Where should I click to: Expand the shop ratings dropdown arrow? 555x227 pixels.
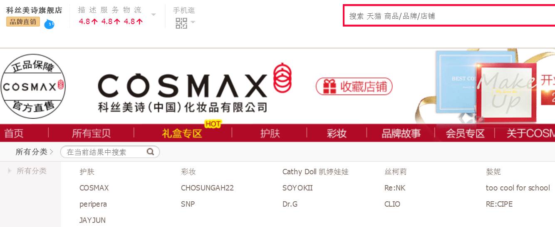click(154, 15)
